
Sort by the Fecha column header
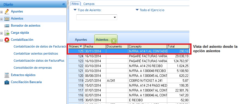[x=95, y=46]
